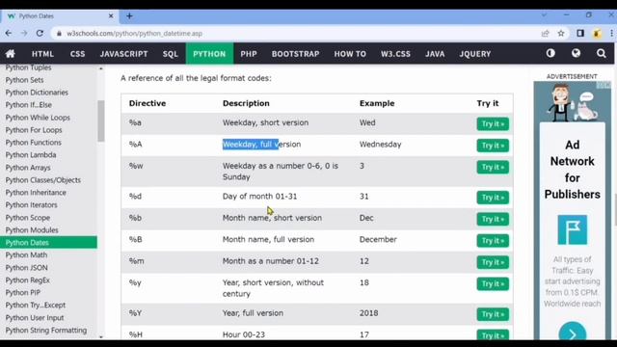Try it for %w directive
The image size is (617, 347).
tap(493, 167)
